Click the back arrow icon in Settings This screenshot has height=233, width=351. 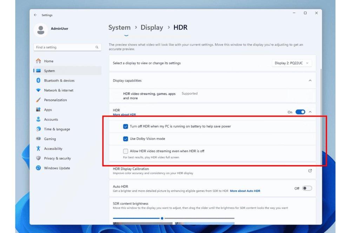click(35, 15)
